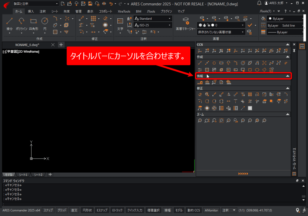This screenshot has height=216, width=308.
Task: Toggle グリッド display on
Action: (62, 210)
